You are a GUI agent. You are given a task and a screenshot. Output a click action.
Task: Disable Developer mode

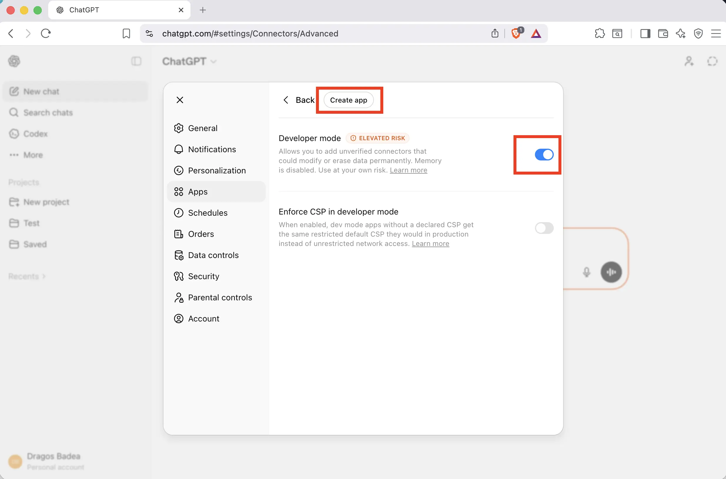(x=544, y=155)
